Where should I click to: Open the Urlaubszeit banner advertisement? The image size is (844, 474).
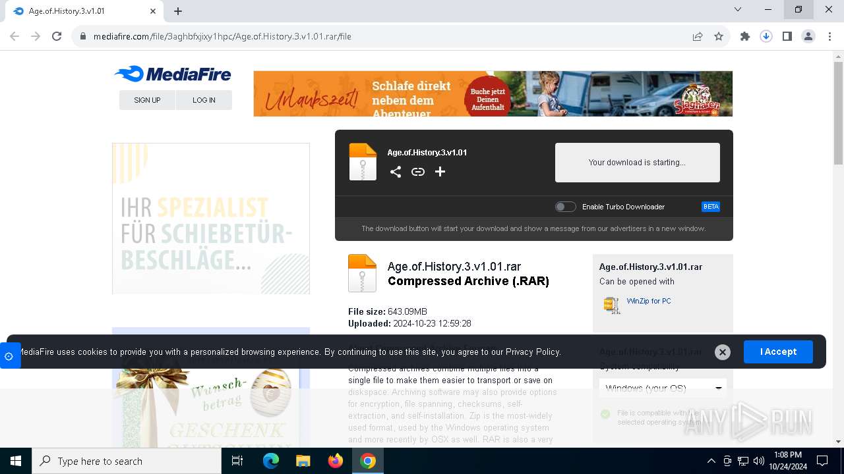pos(493,93)
